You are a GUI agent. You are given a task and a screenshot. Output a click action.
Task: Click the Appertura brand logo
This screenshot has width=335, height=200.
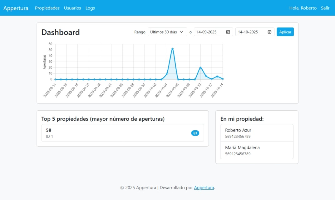click(16, 8)
